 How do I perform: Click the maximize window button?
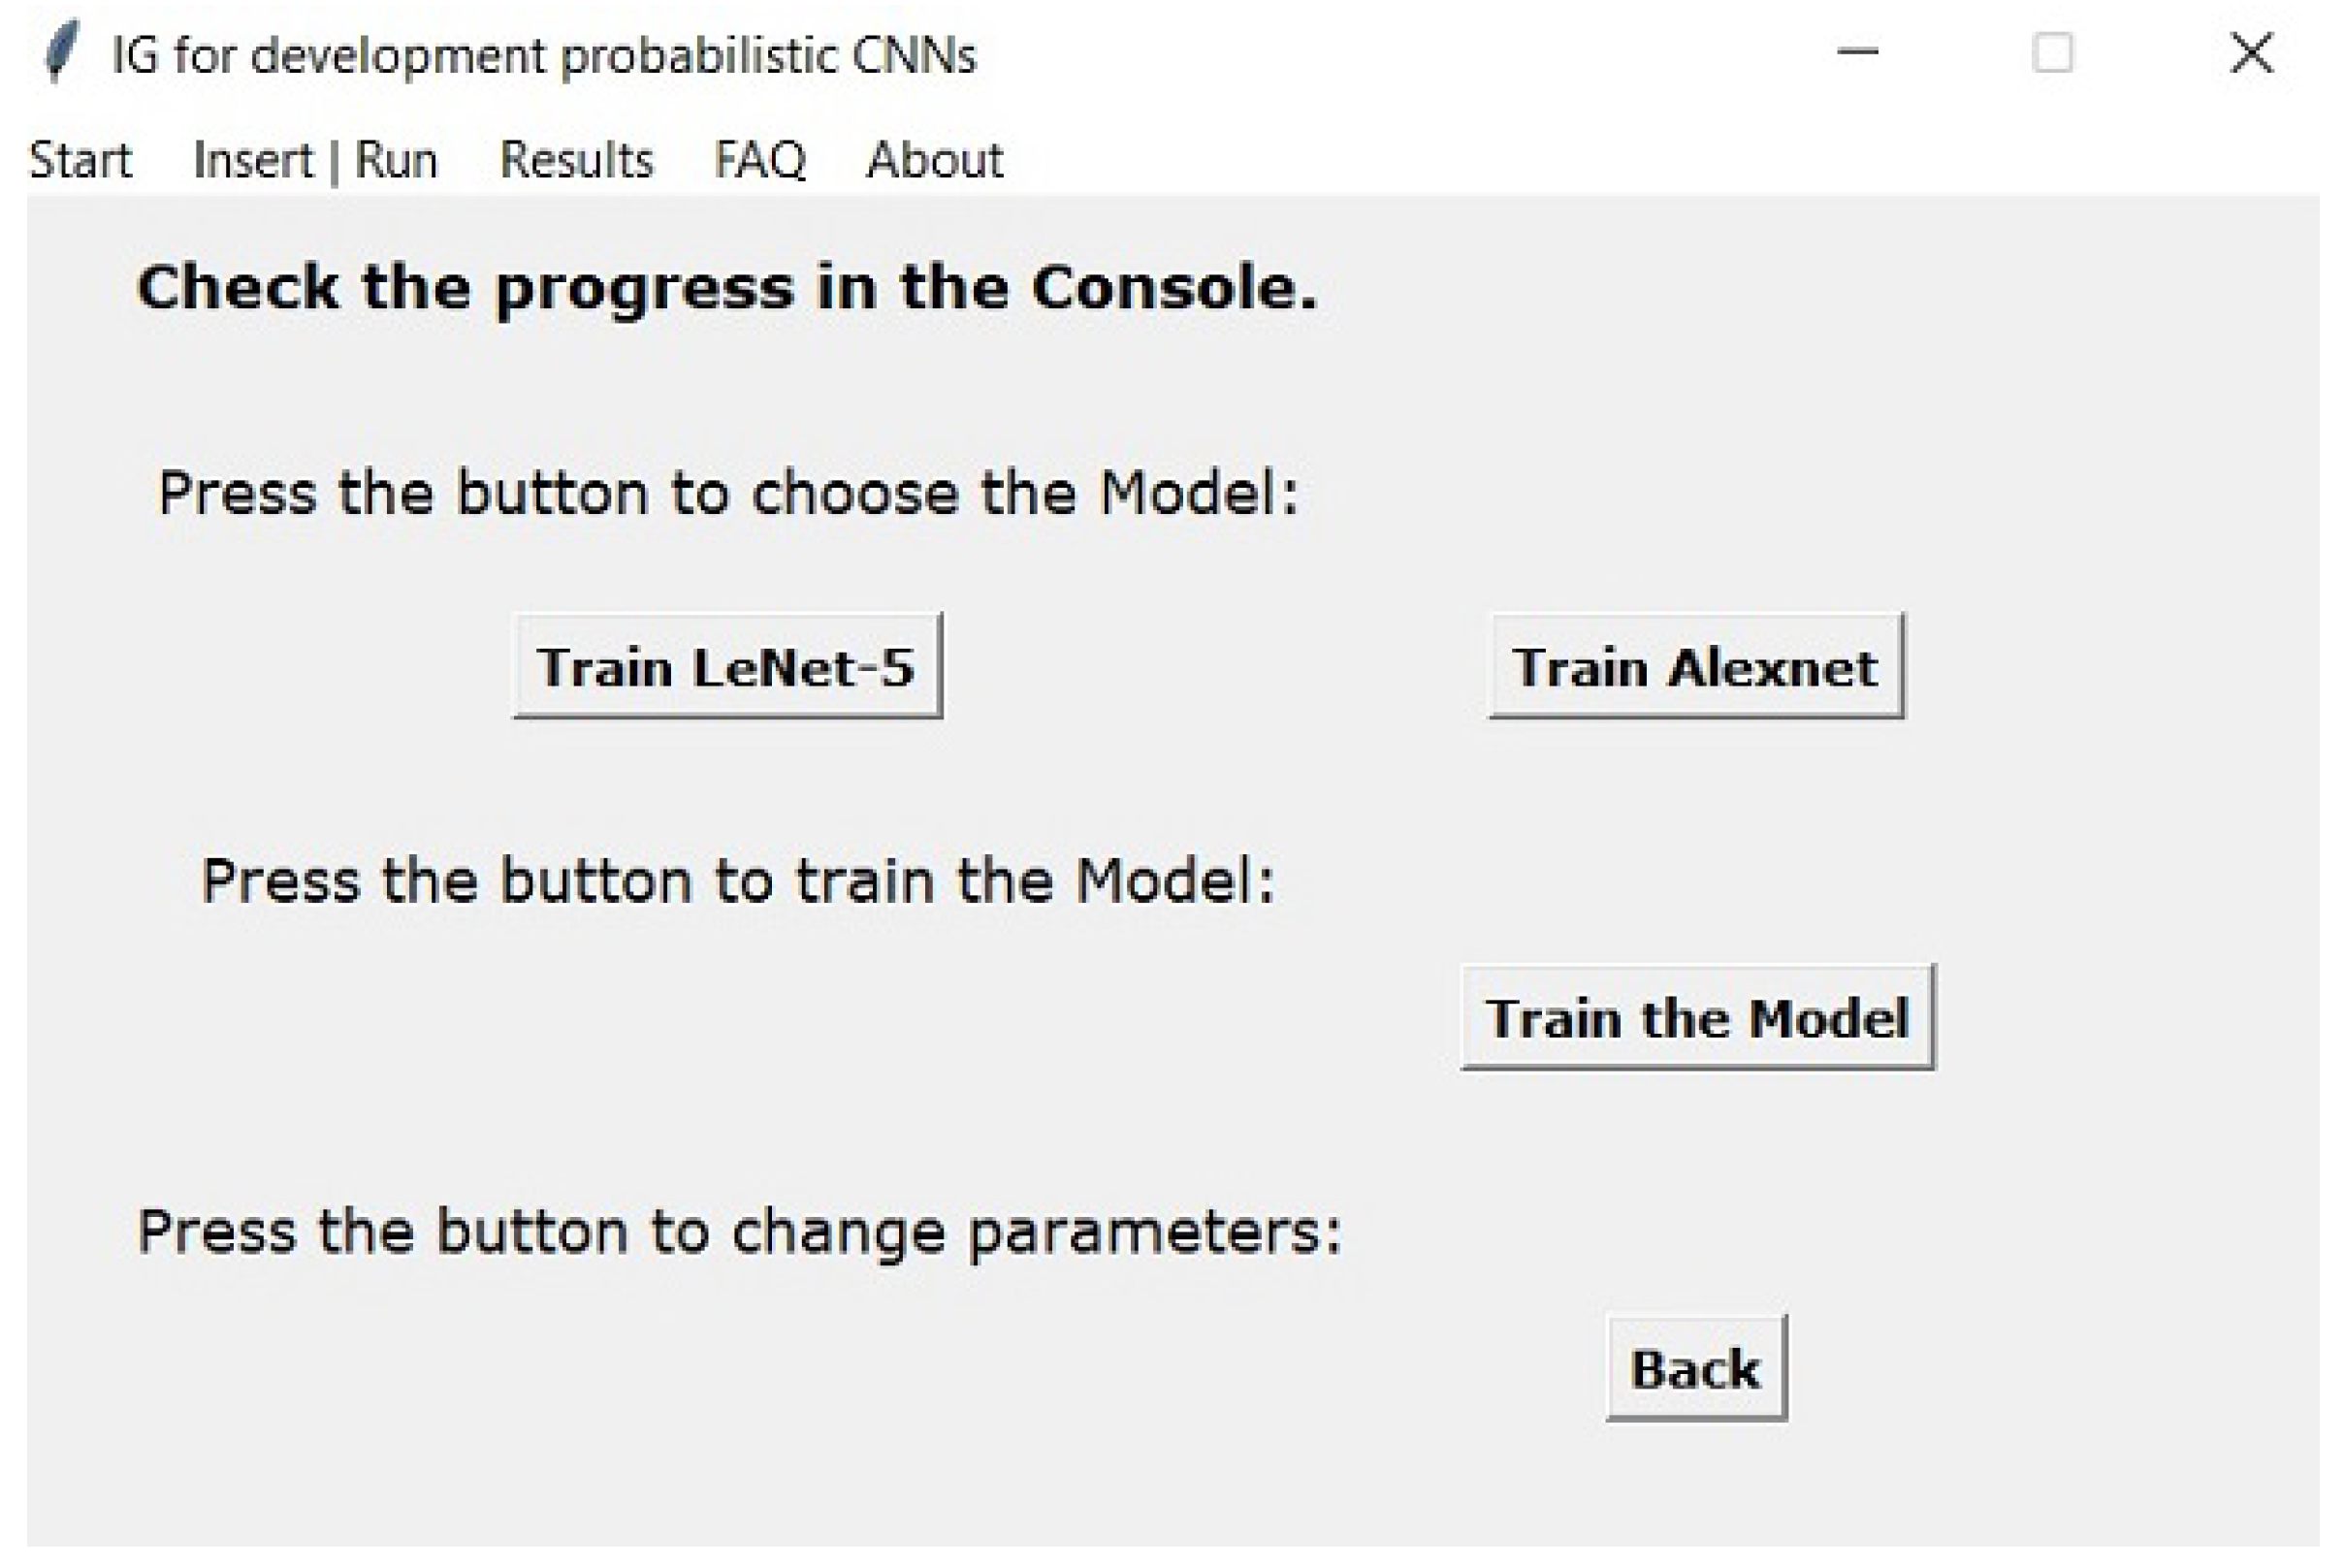tap(2052, 53)
